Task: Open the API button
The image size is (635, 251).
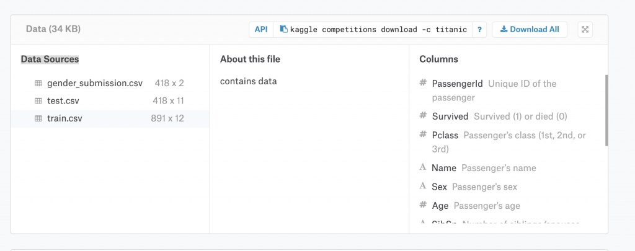Action: click(261, 29)
